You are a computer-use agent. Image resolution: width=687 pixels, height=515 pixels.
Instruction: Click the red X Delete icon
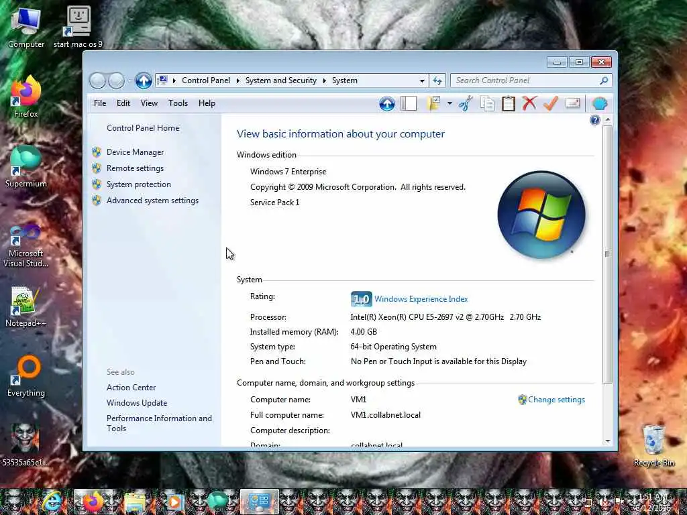tap(529, 104)
